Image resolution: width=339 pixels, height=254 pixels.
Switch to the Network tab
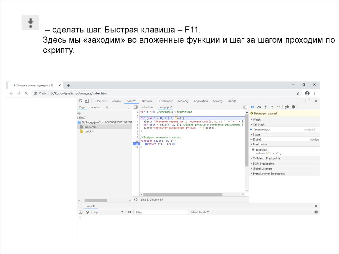click(x=147, y=101)
